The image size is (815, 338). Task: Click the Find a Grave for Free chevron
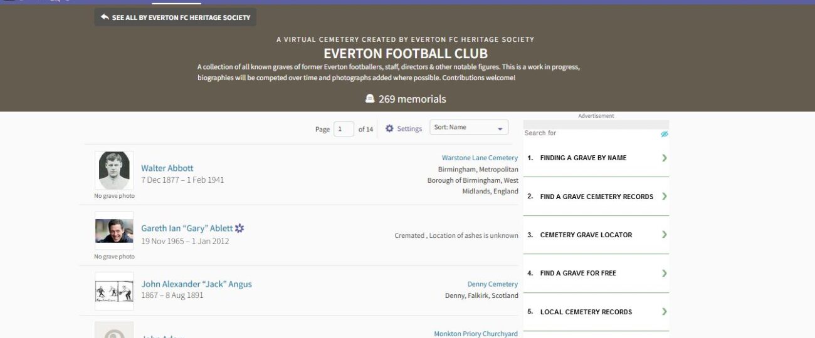point(664,273)
